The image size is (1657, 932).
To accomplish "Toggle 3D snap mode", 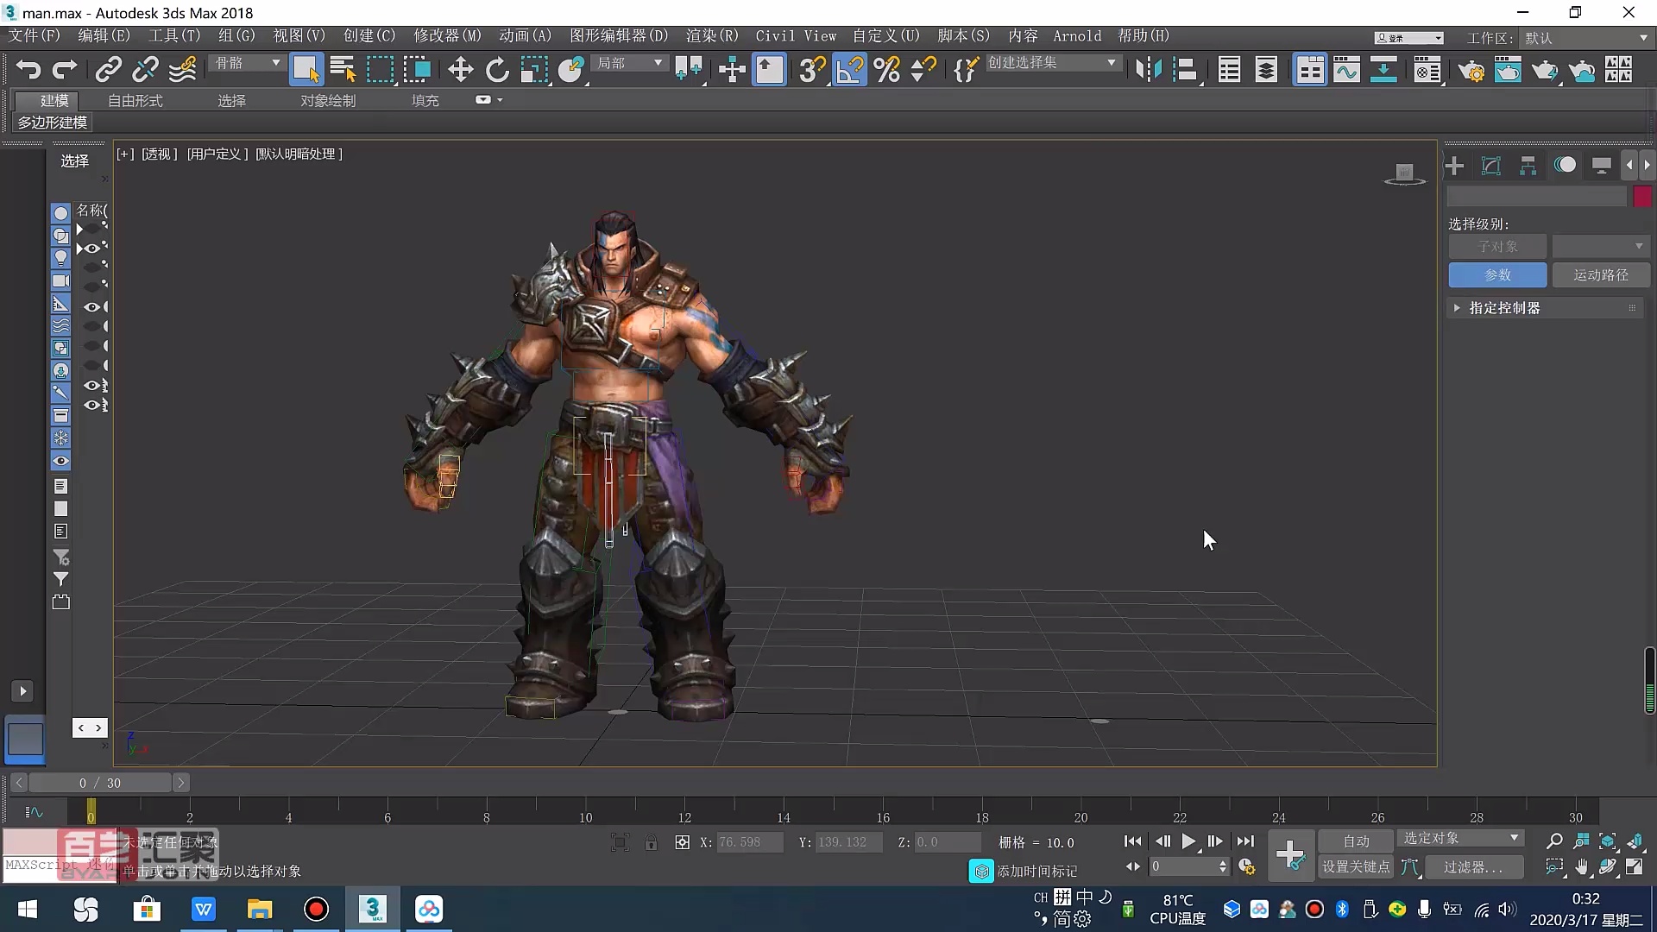I will click(810, 70).
